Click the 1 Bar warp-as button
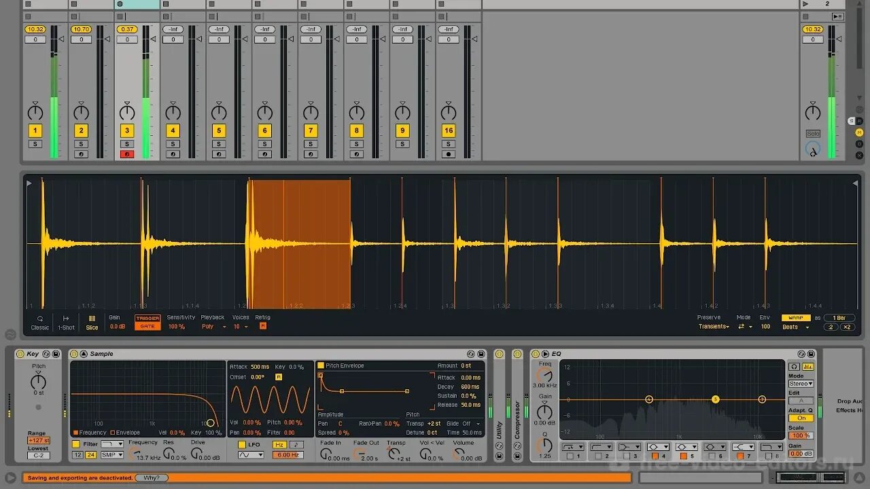This screenshot has height=489, width=870. pyautogui.click(x=839, y=318)
